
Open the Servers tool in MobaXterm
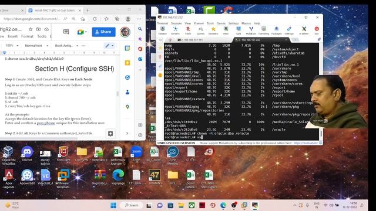tap(175, 30)
